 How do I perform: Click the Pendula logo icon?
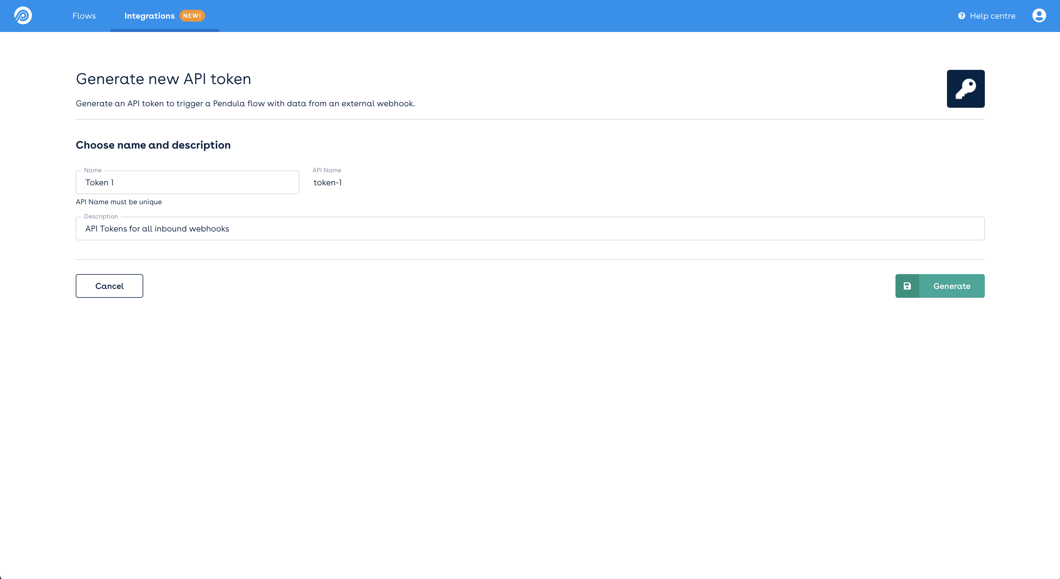(x=23, y=16)
